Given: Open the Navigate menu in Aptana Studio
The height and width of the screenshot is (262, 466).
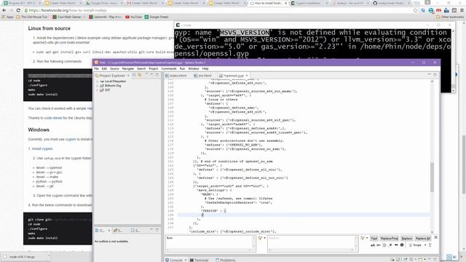Looking at the screenshot, I should click(x=128, y=68).
